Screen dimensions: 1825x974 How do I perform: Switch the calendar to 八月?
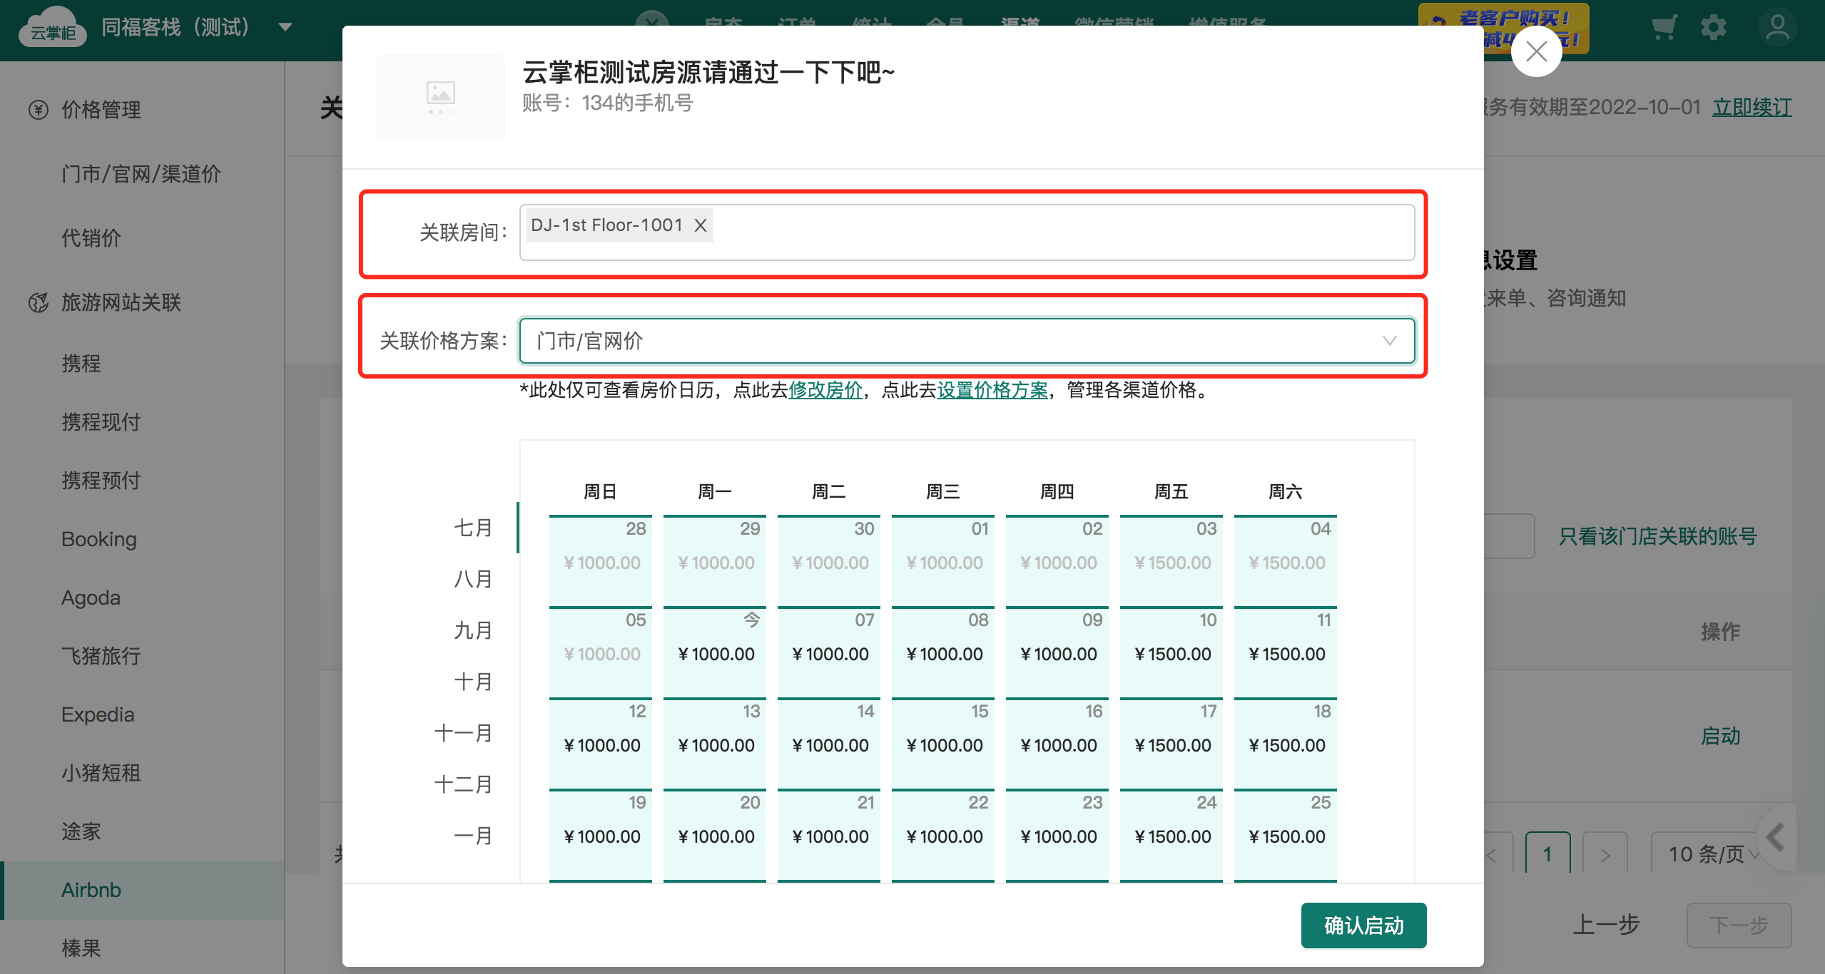tap(473, 578)
